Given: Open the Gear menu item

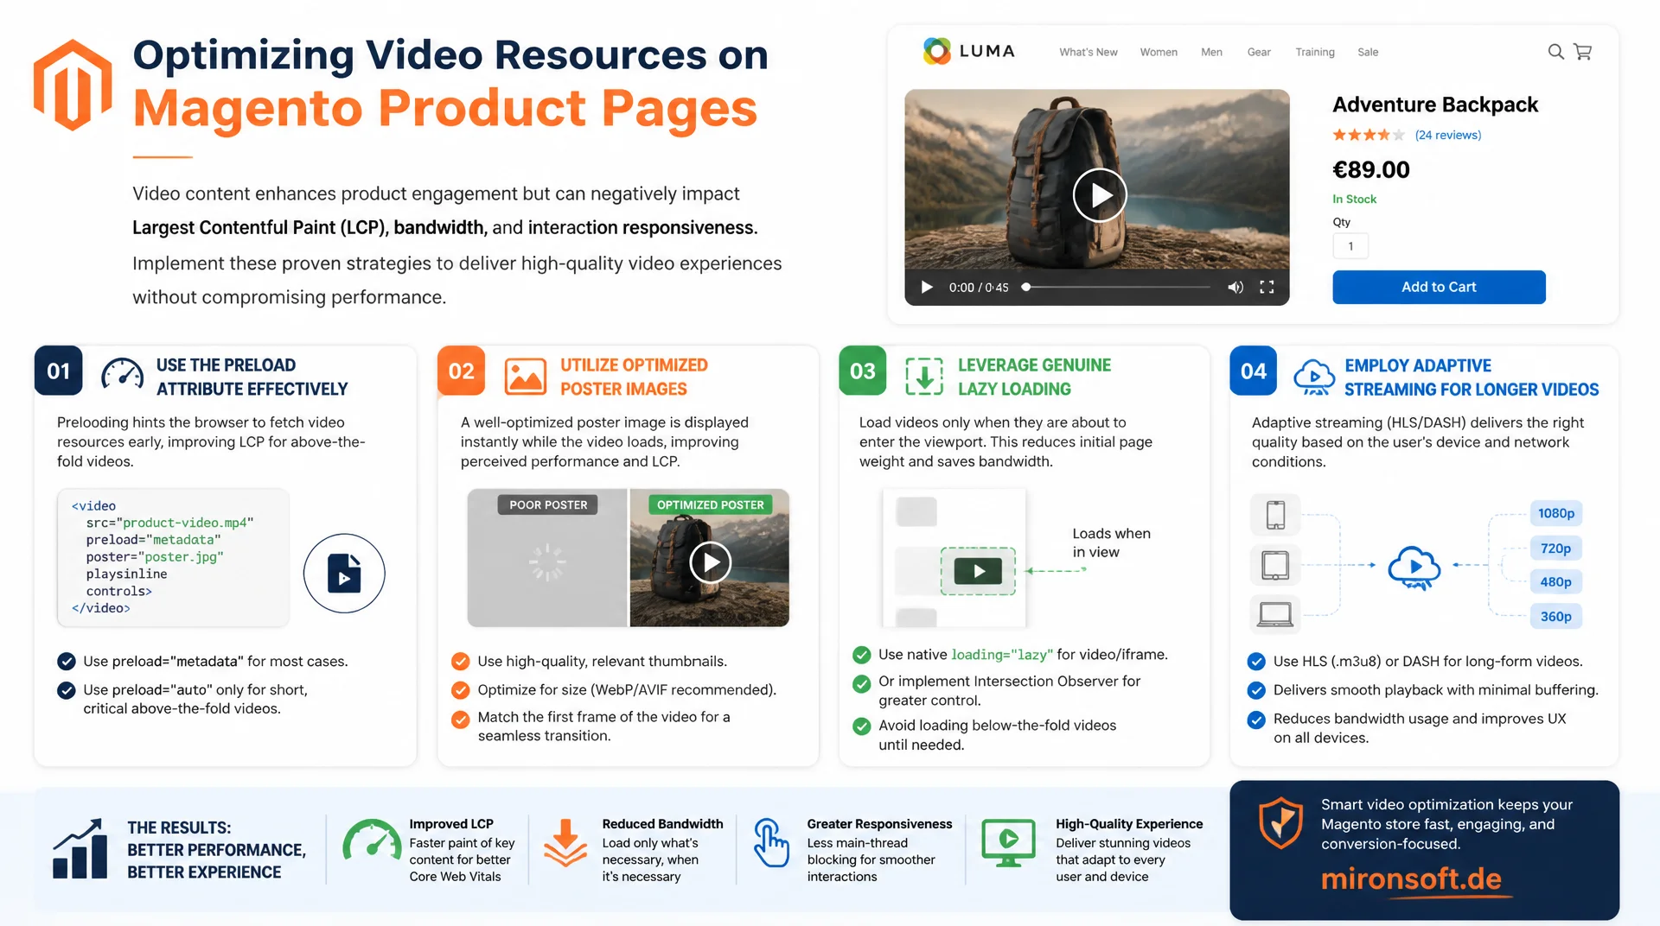Looking at the screenshot, I should 1259,52.
